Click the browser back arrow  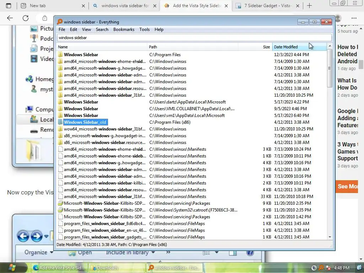10,18
